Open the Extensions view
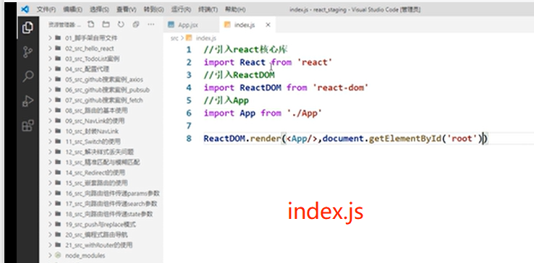Image resolution: width=534 pixels, height=263 pixels. click(27, 126)
